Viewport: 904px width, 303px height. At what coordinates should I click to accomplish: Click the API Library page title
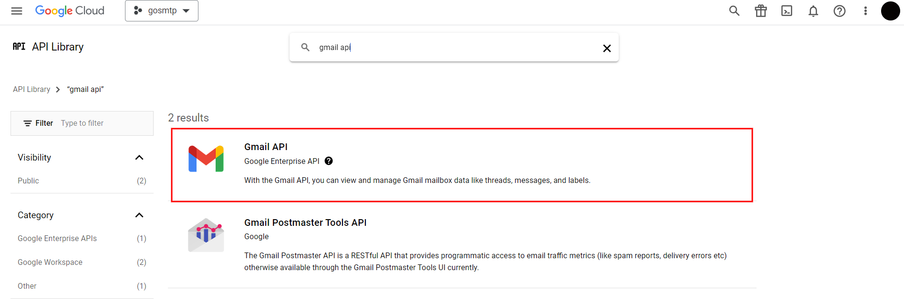[x=58, y=47]
